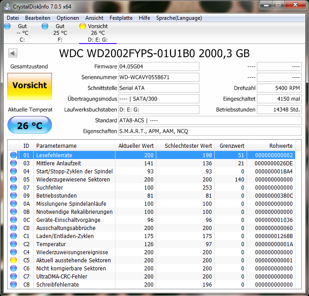Click the Aktueller Wert column header
The image size is (309, 296).
(x=136, y=146)
